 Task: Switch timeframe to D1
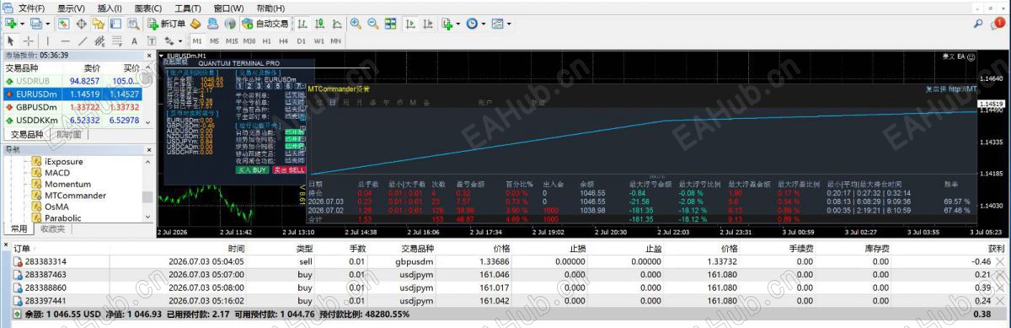coord(301,40)
